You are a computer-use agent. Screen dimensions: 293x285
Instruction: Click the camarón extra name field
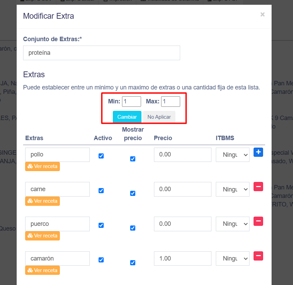coord(57,258)
